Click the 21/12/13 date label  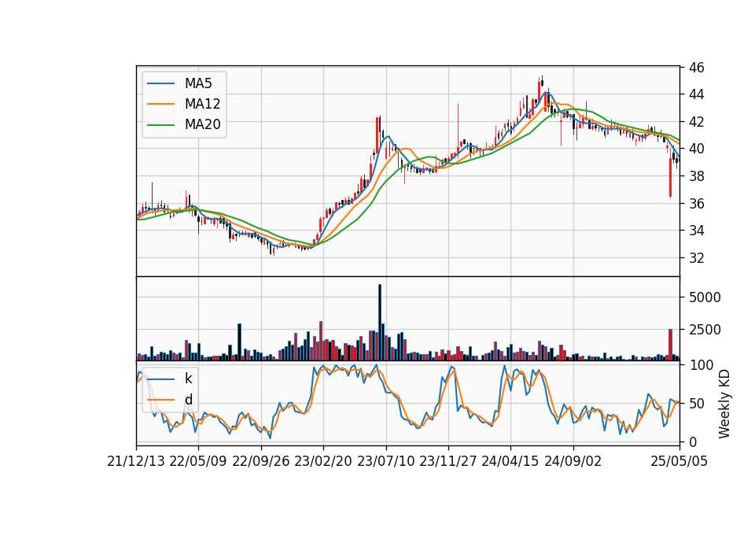pyautogui.click(x=136, y=461)
